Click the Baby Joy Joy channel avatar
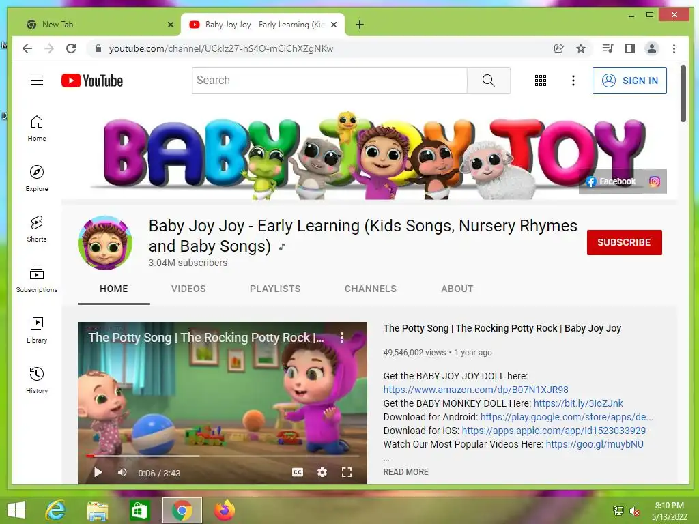This screenshot has width=699, height=524. pyautogui.click(x=104, y=243)
